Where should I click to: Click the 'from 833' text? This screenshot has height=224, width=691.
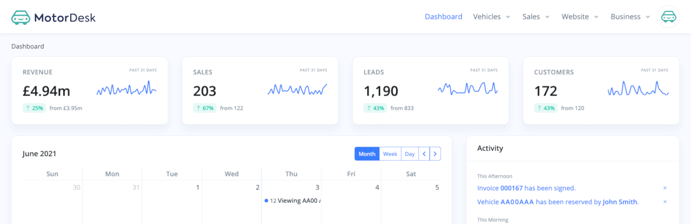point(402,108)
